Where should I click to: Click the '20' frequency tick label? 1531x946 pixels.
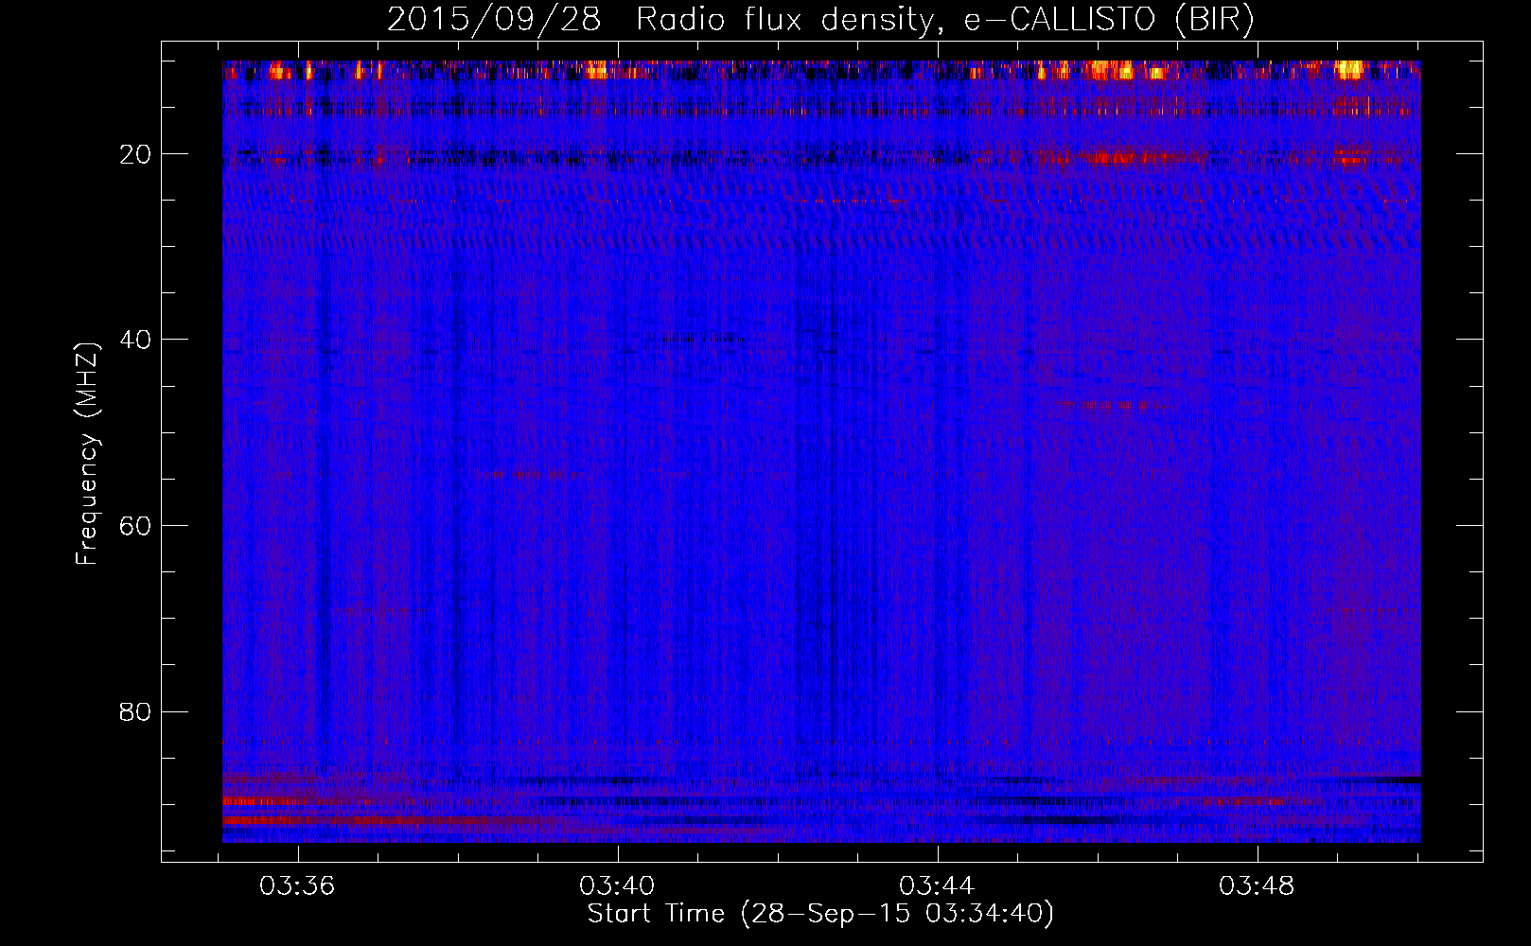tap(136, 154)
